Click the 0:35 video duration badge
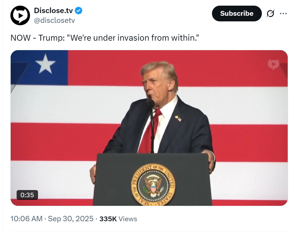The height and width of the screenshot is (234, 296). 27,195
